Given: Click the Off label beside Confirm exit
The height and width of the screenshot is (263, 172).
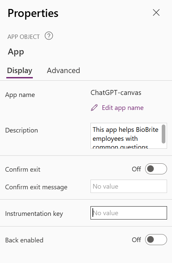Looking at the screenshot, I should 136,169.
